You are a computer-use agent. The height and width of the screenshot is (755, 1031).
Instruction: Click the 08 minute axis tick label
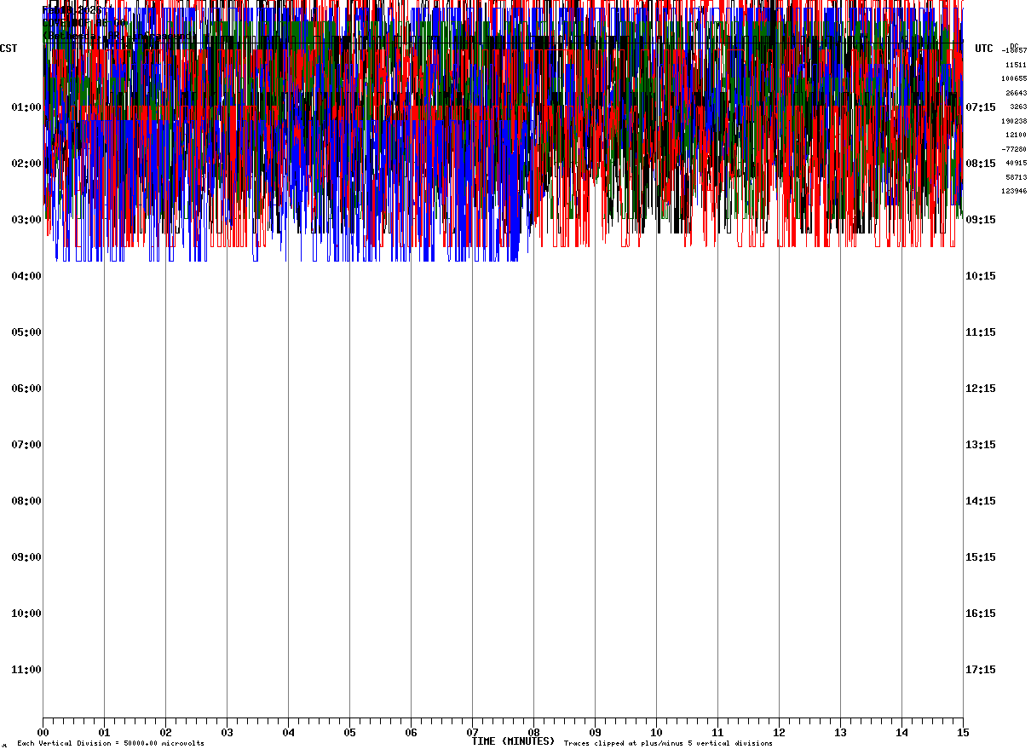point(533,733)
